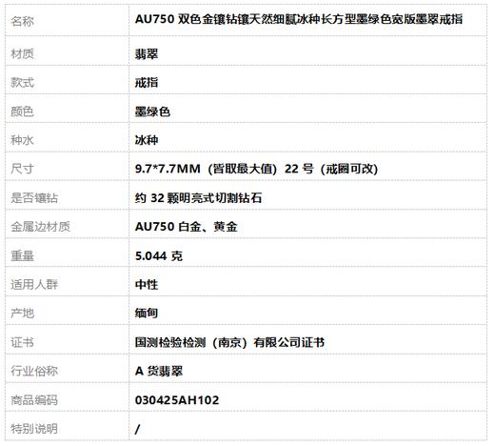Image resolution: width=495 pixels, height=446 pixels.
Task: Click the 材质 label
Action: pos(22,53)
